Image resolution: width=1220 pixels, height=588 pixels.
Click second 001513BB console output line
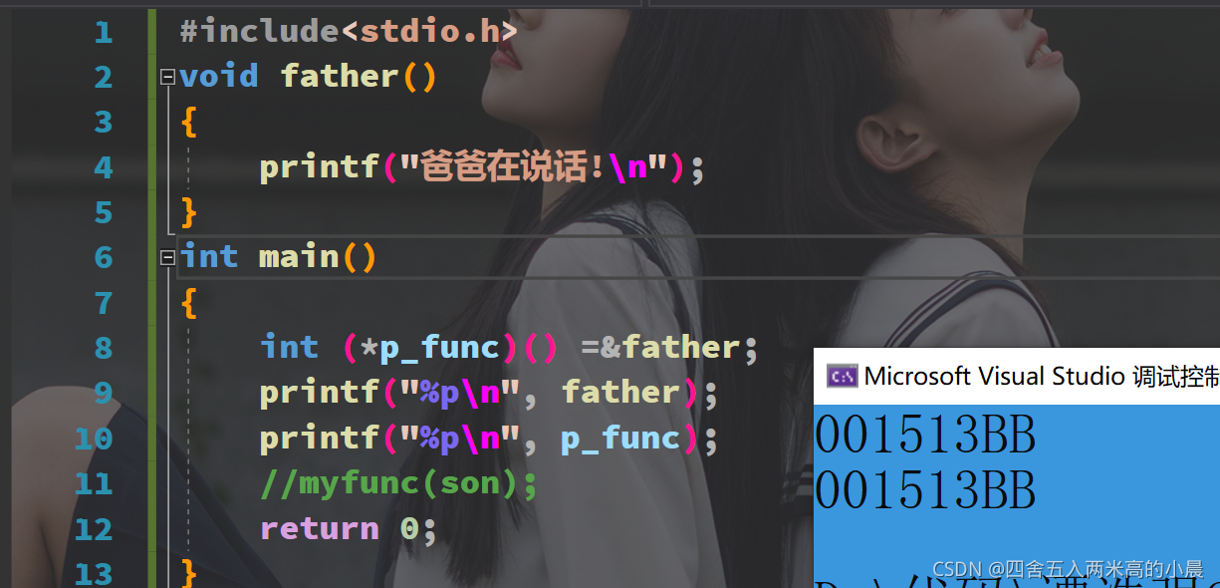(926, 490)
